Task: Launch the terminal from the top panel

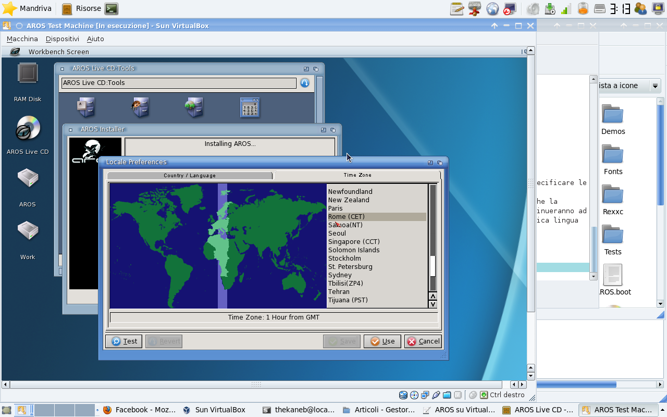Action: (111, 8)
